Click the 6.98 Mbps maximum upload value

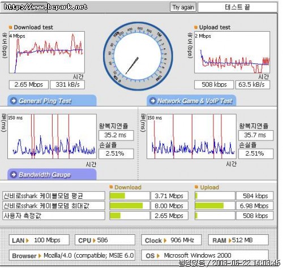coord(255,205)
